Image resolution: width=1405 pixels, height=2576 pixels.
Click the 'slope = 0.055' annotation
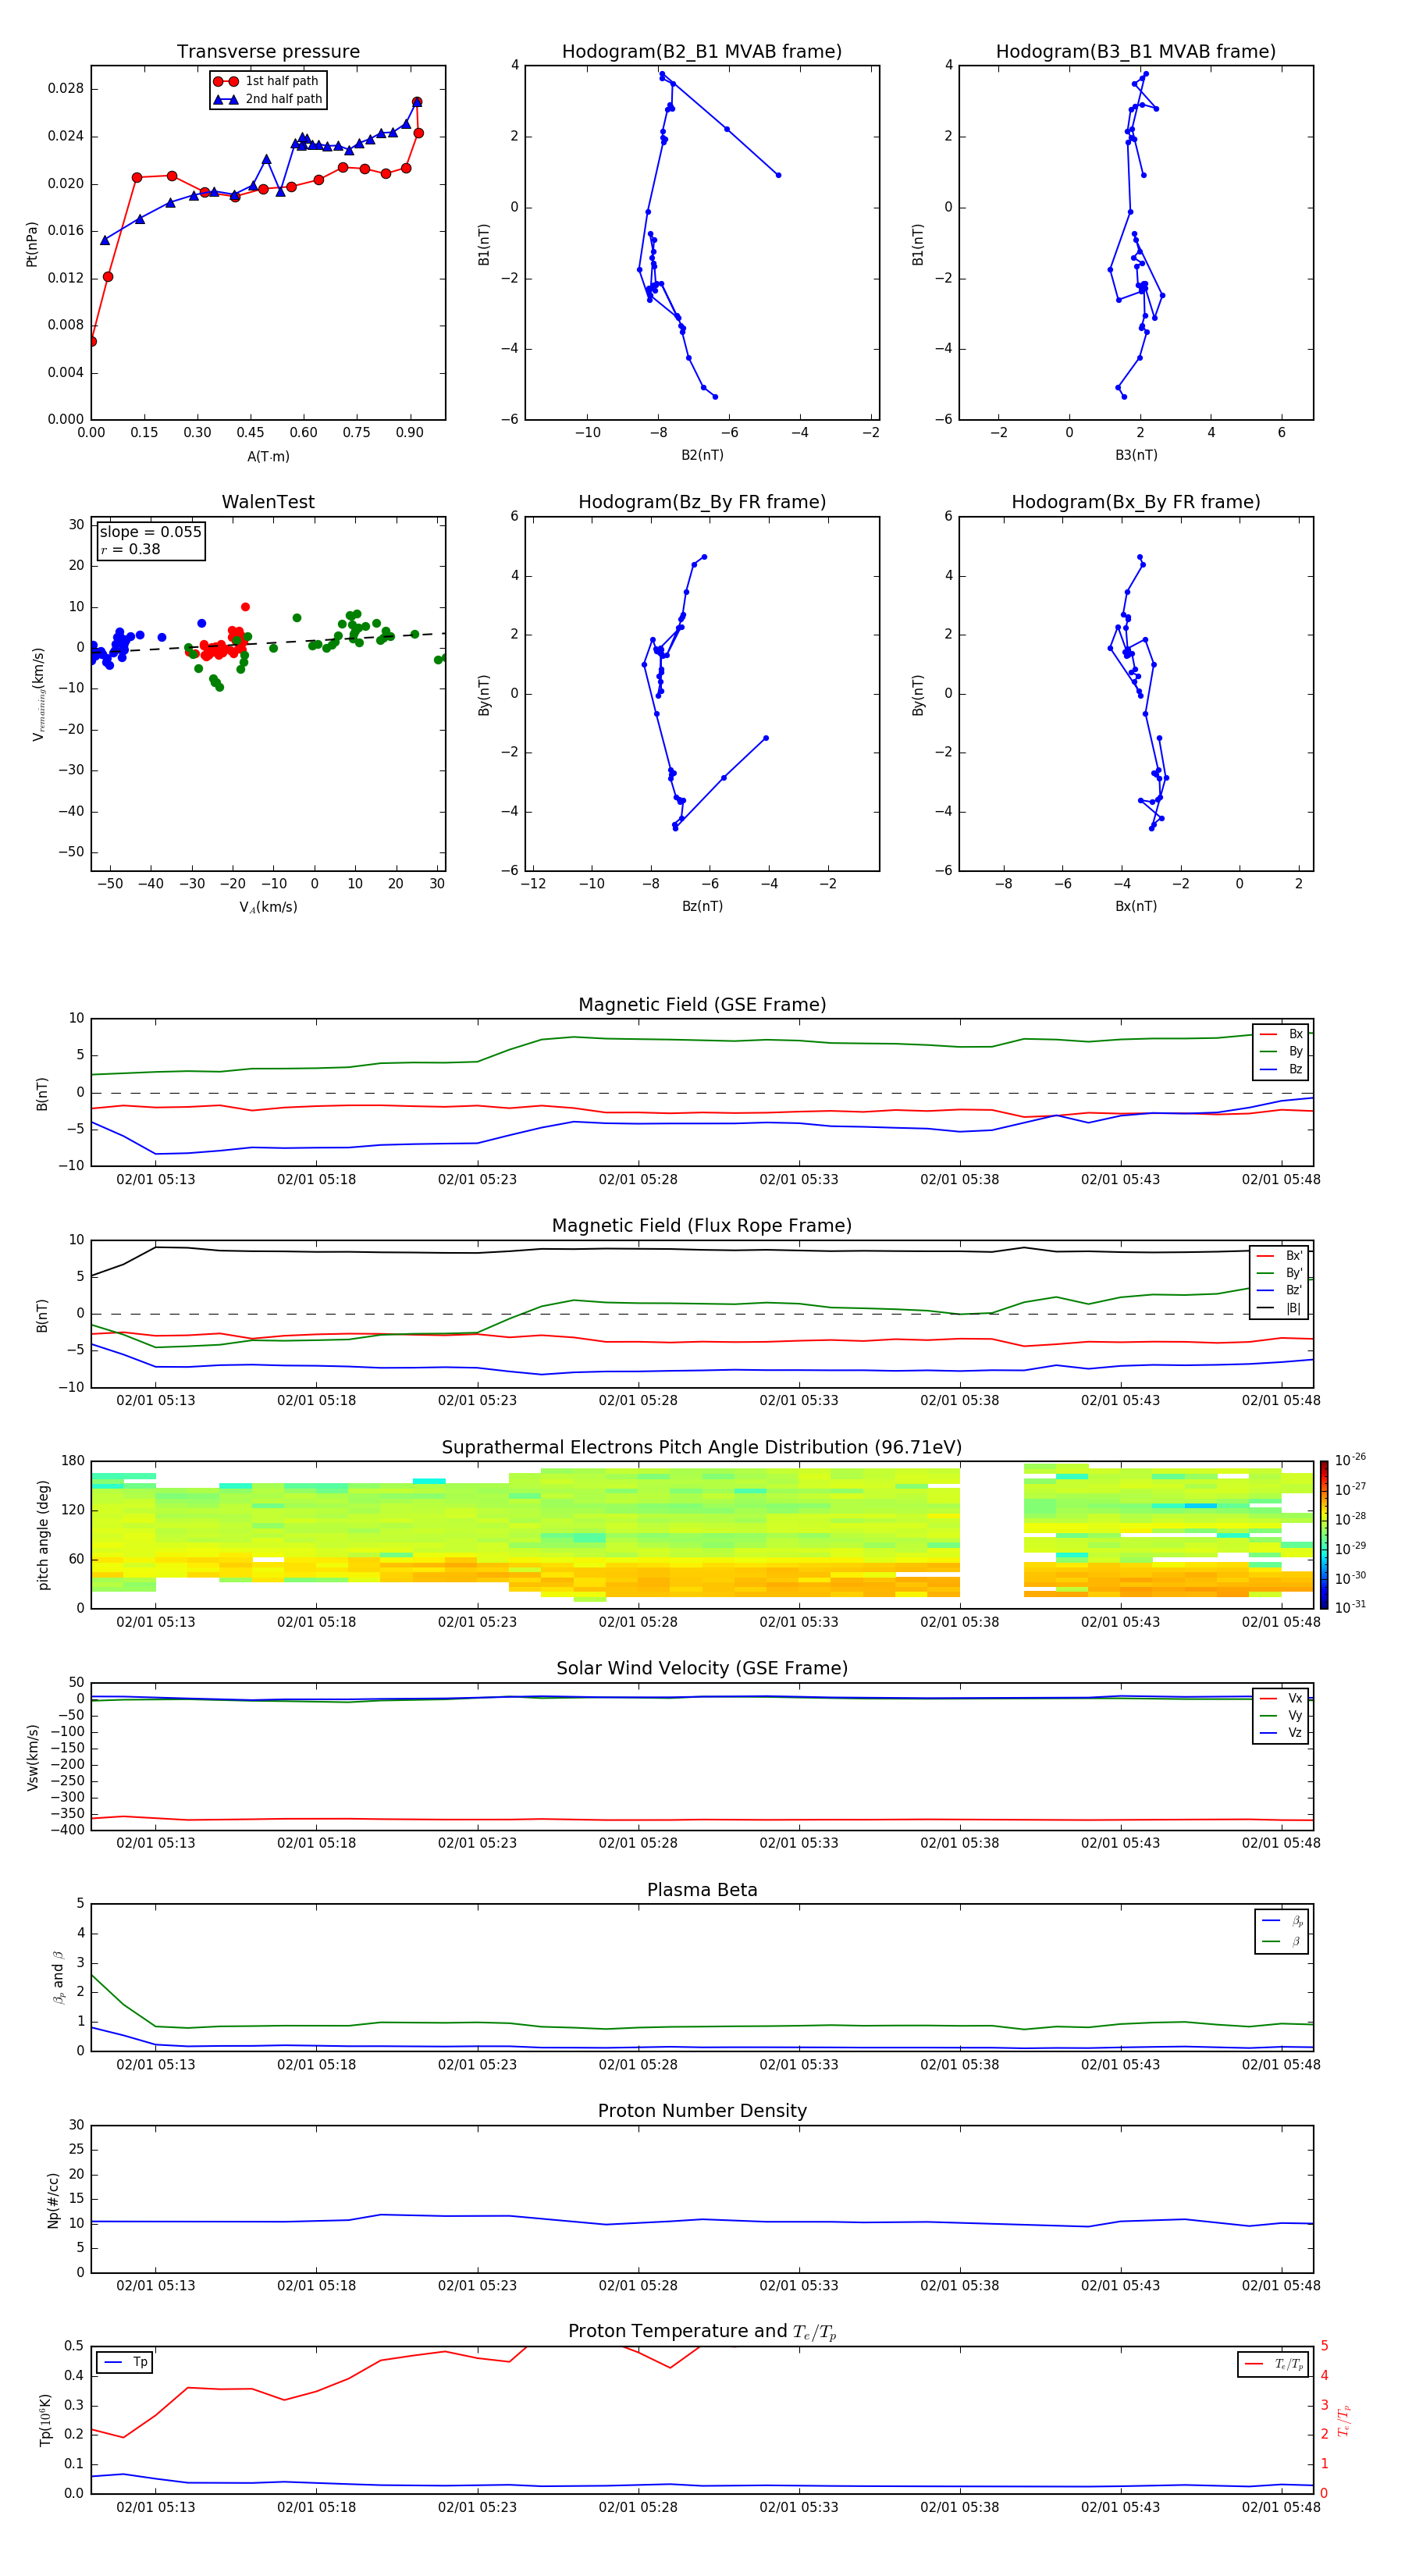coord(151,532)
